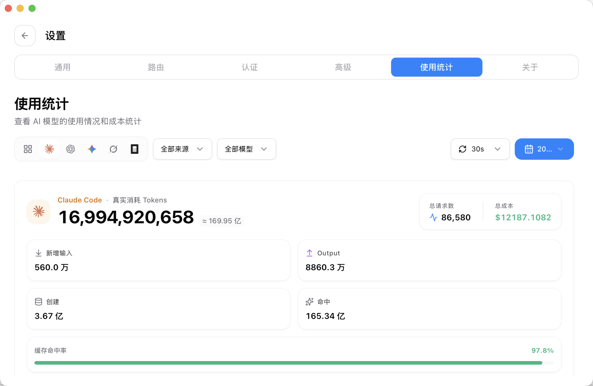The height and width of the screenshot is (386, 593).
Task: Switch to the 通用 tab
Action: click(63, 67)
